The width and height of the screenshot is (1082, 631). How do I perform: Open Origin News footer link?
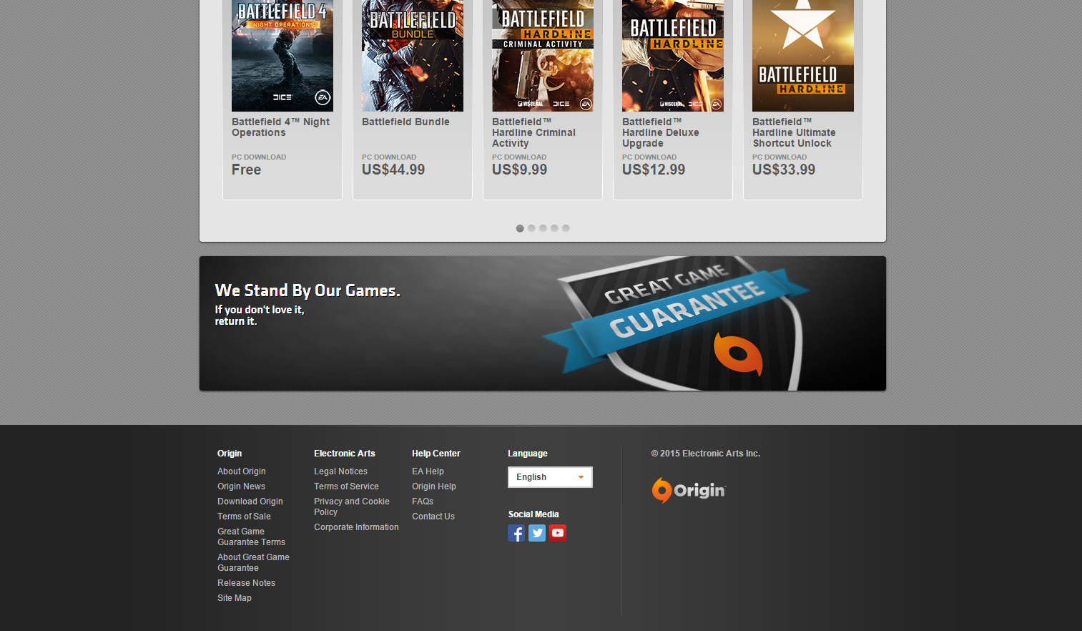241,486
